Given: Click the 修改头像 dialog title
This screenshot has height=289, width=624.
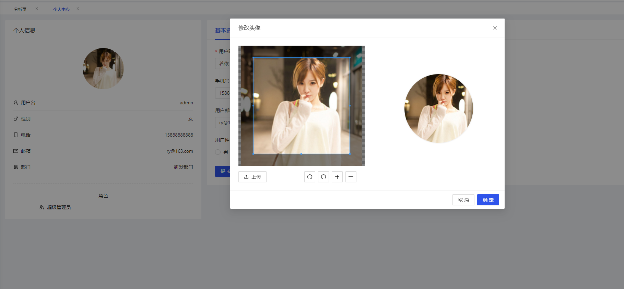Looking at the screenshot, I should (x=249, y=28).
